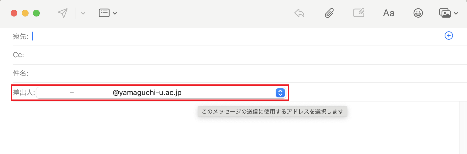Show the Aa text format bar
The height and width of the screenshot is (154, 467).
coord(389,13)
